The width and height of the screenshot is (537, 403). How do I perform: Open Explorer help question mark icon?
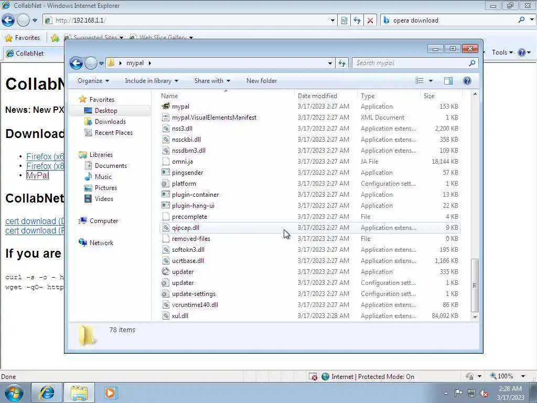tap(467, 80)
